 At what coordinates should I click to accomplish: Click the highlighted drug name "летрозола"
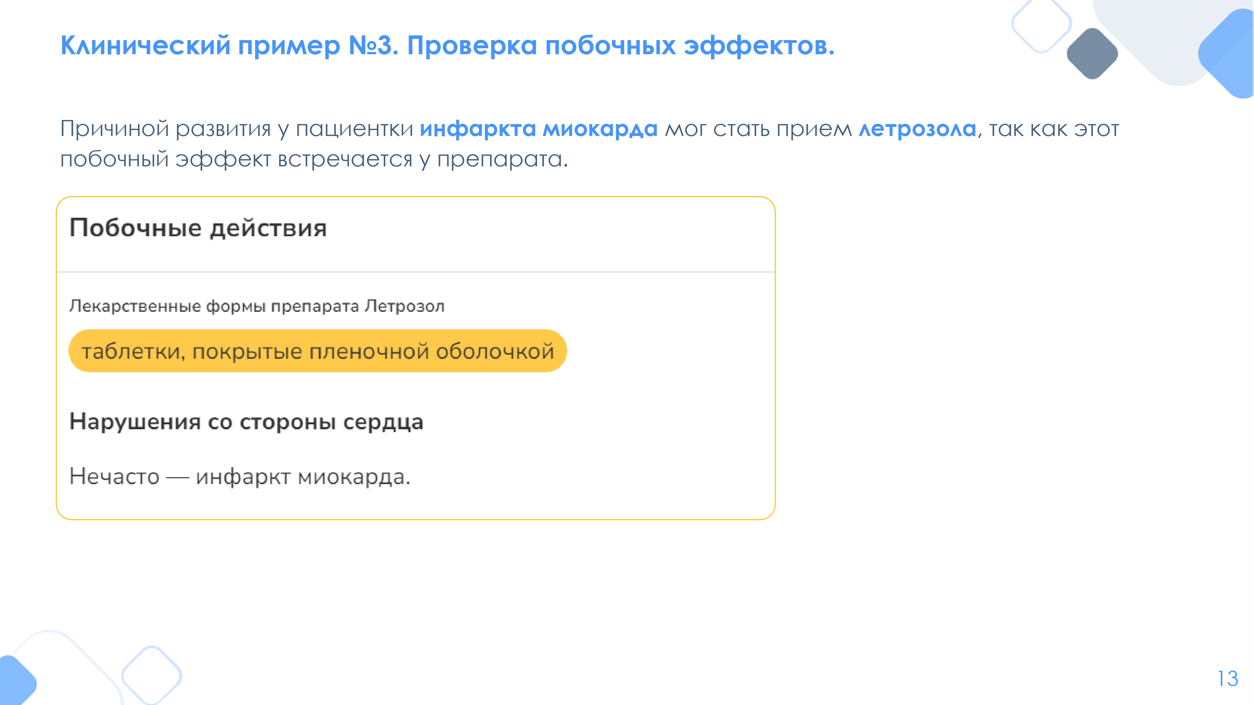pyautogui.click(x=917, y=129)
